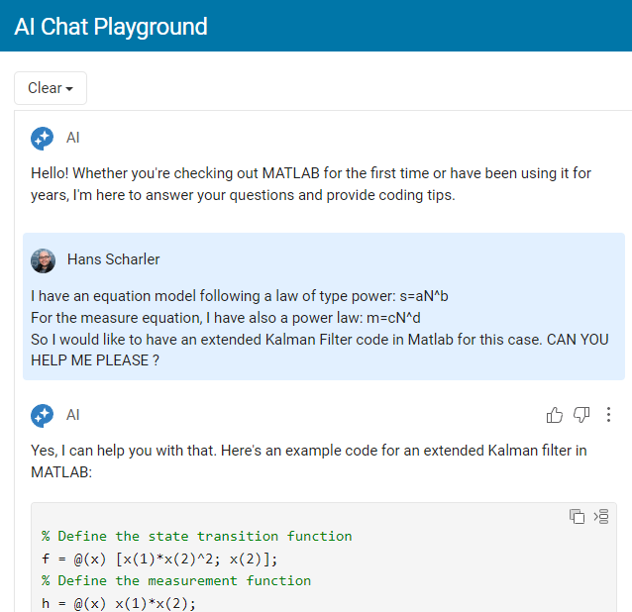Screen dimensions: 632x612
Task: Click the user's power law question bubble
Action: click(324, 306)
